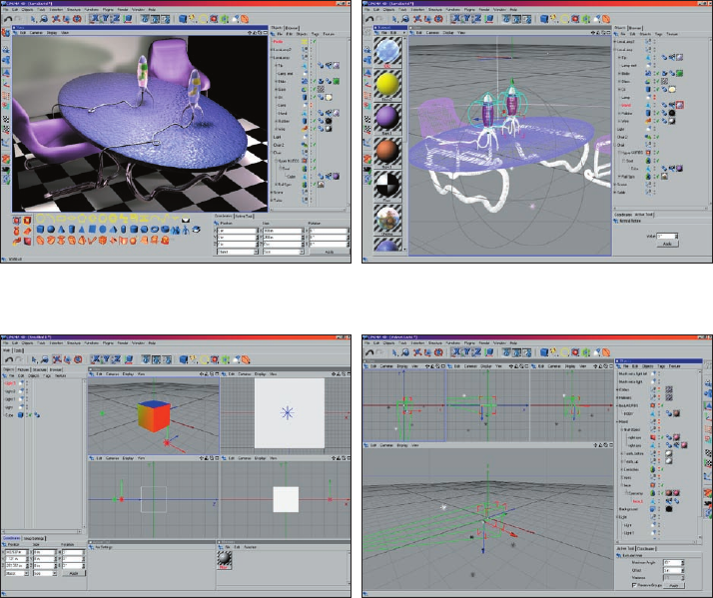This screenshot has width=713, height=598.
Task: Click Position X field in table scene window
Action: tap(236, 231)
